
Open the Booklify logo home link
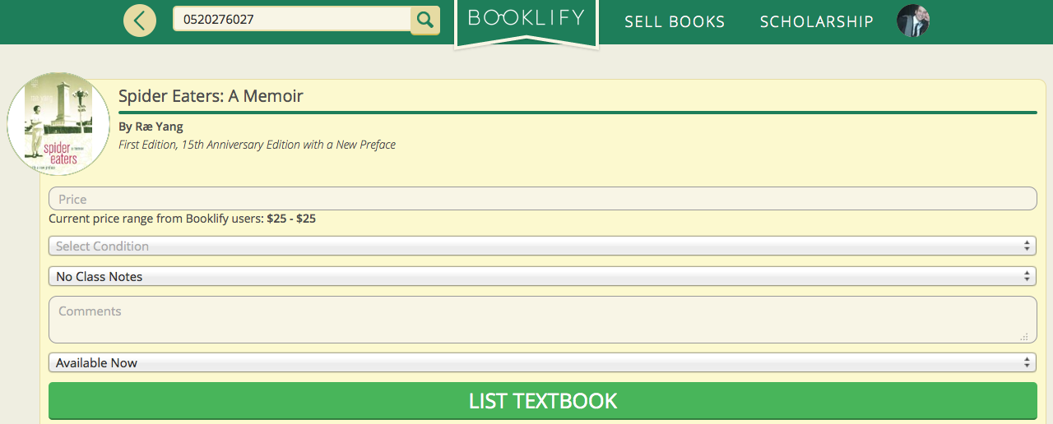click(x=526, y=20)
